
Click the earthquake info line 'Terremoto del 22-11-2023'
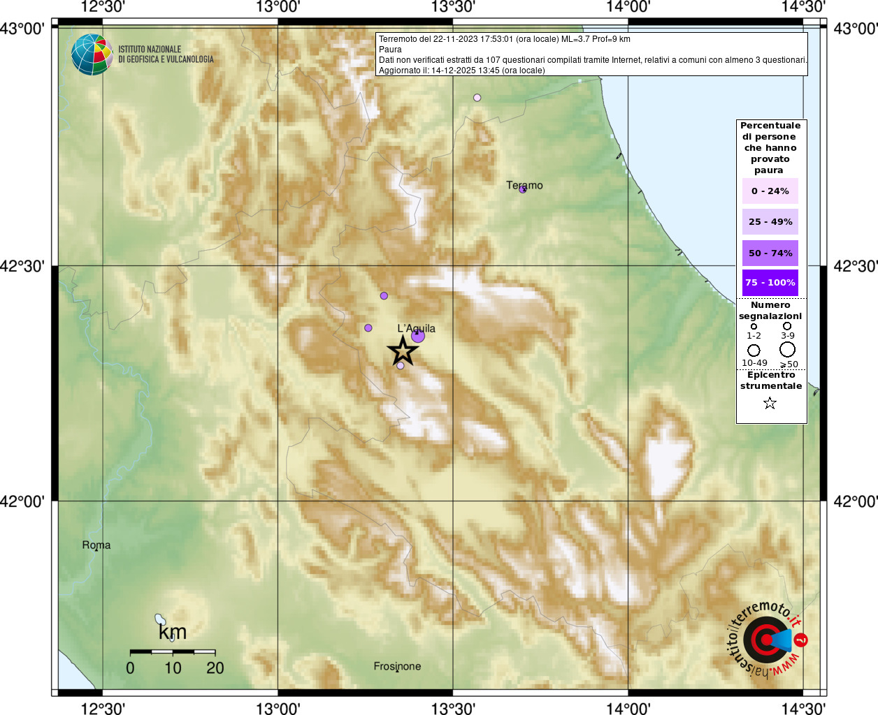[505, 39]
